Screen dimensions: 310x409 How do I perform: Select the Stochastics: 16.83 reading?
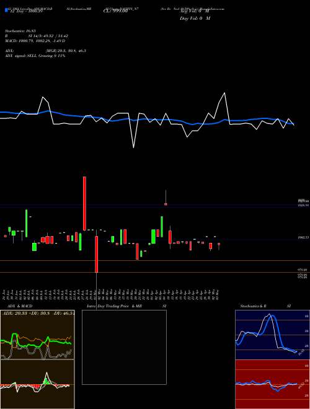coord(20,31)
